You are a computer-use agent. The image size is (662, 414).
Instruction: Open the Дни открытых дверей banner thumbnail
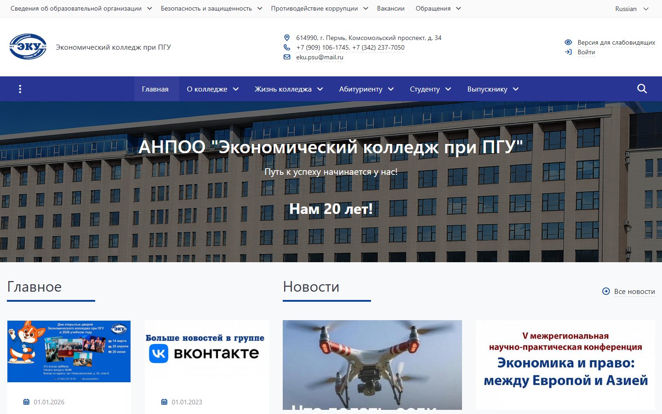pos(69,351)
